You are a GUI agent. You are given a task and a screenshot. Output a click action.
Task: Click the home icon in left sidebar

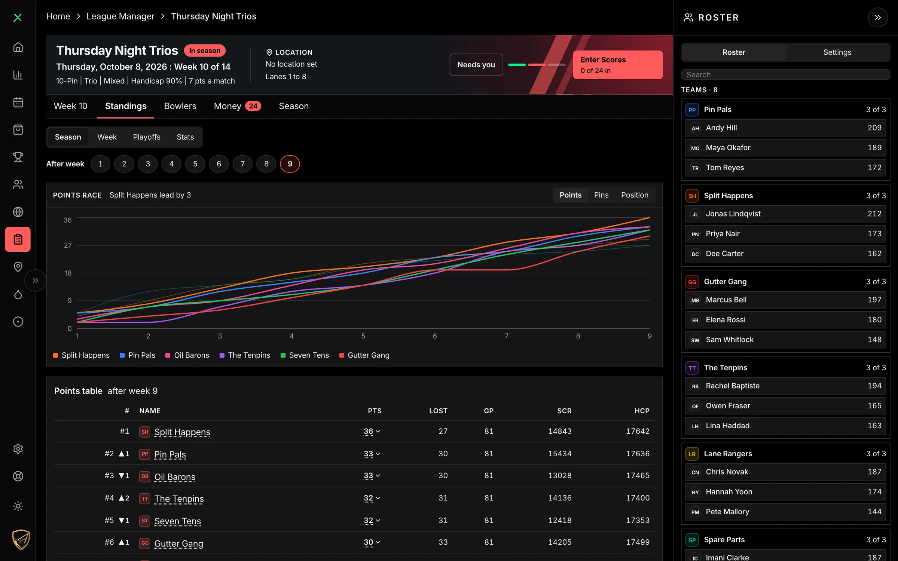pyautogui.click(x=18, y=47)
